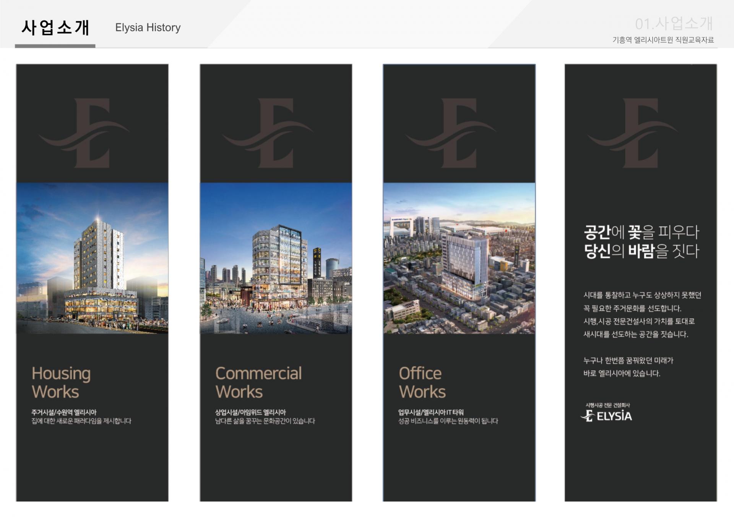The width and height of the screenshot is (734, 519).
Task: Click the ELYSIA brand logo at the panel bottom
Action: click(607, 415)
